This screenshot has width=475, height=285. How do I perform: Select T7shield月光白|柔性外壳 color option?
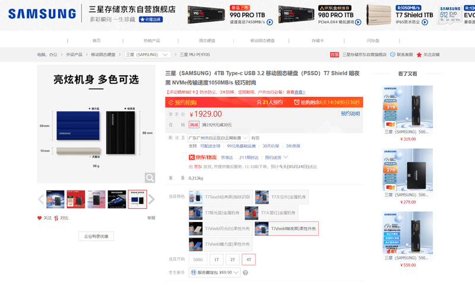(220, 229)
